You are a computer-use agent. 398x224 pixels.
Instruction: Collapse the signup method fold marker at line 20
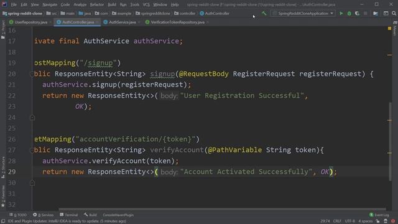pyautogui.click(x=32, y=74)
